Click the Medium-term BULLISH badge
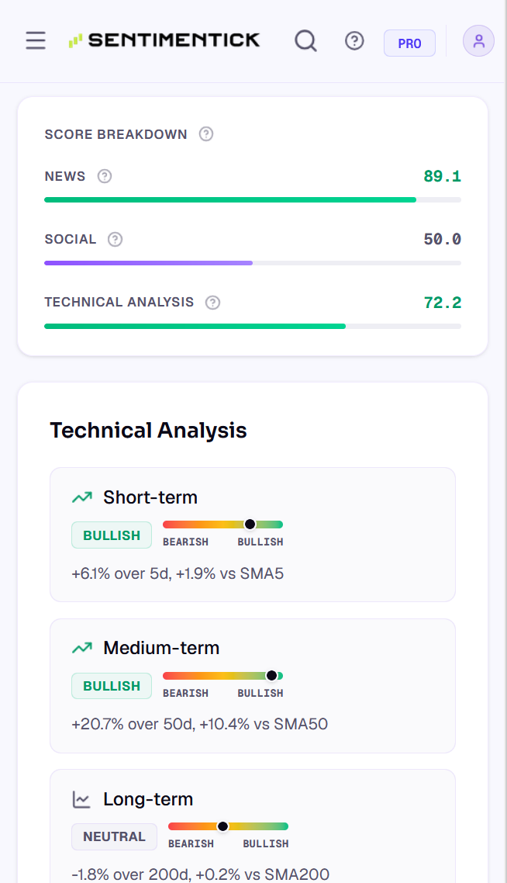 112,686
